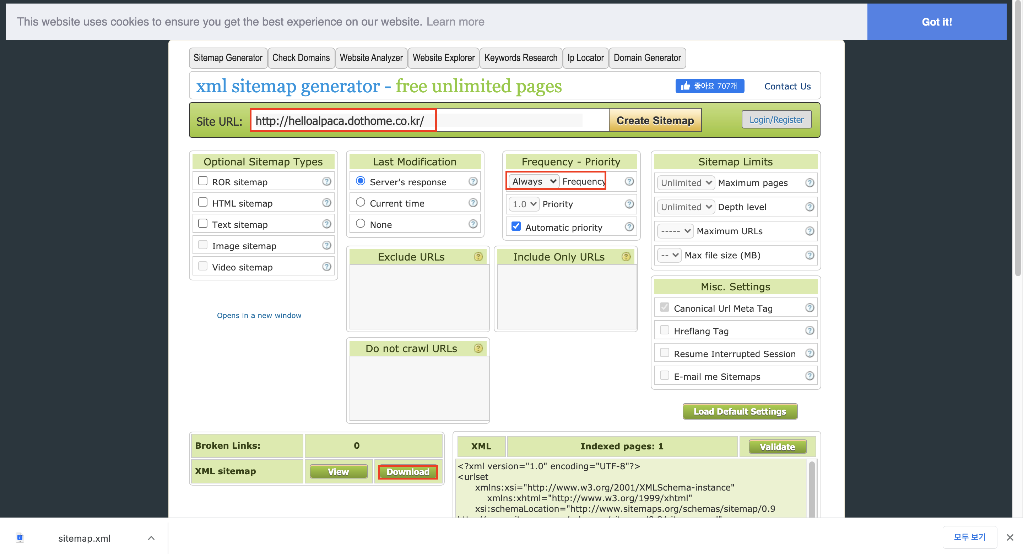The width and height of the screenshot is (1023, 558).
Task: Open the Website Analyzer tab
Action: pyautogui.click(x=371, y=58)
